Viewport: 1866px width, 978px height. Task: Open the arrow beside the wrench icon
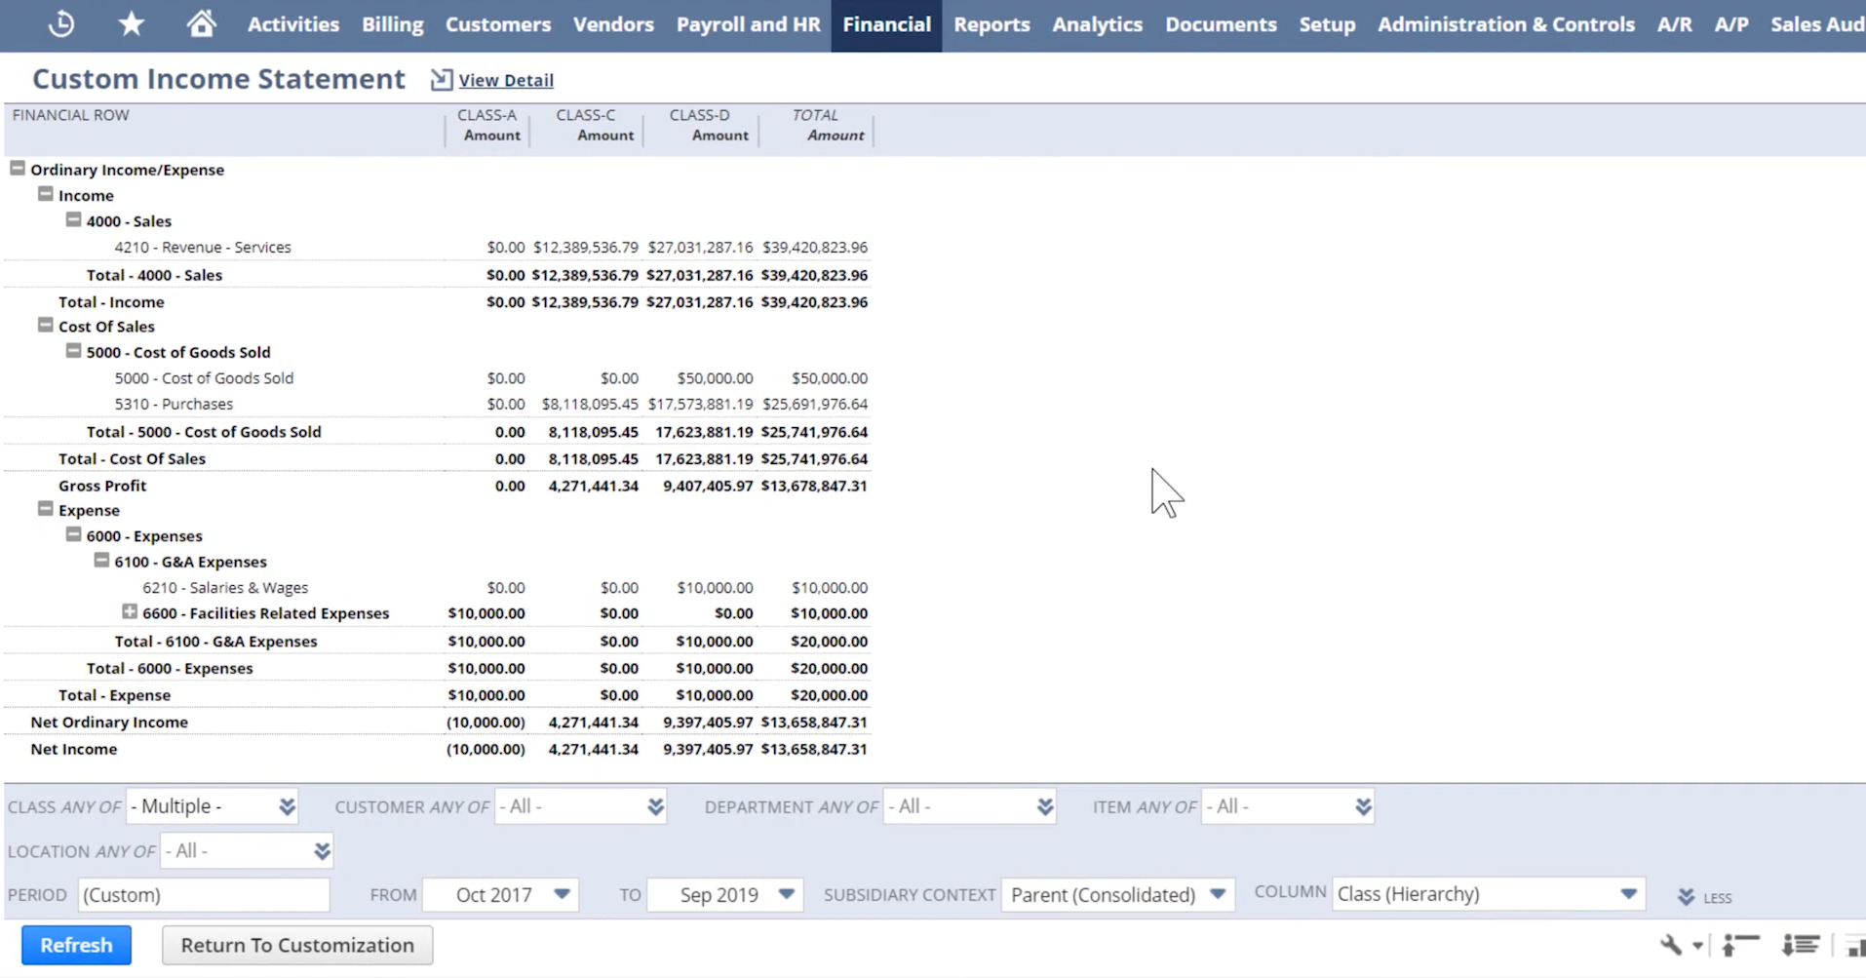(x=1697, y=946)
